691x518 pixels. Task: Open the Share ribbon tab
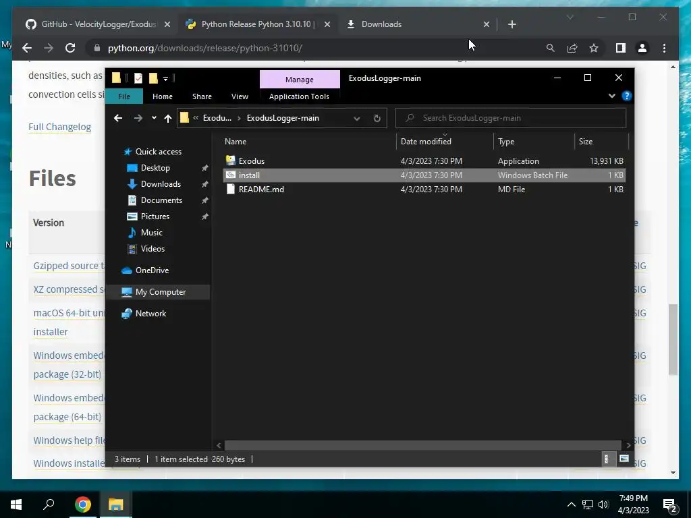(202, 96)
